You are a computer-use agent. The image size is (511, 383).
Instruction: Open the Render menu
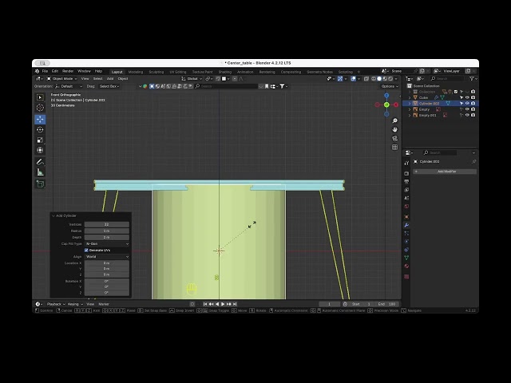68,71
